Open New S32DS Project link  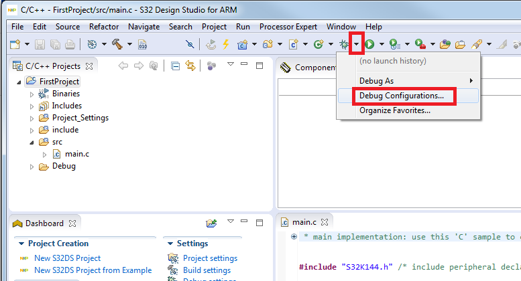(68, 258)
